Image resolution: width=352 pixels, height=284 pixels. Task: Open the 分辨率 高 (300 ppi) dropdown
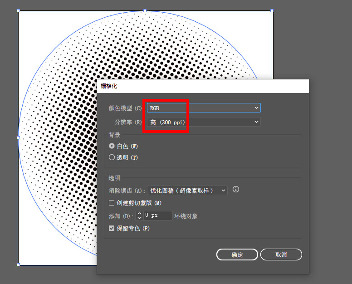[204, 122]
